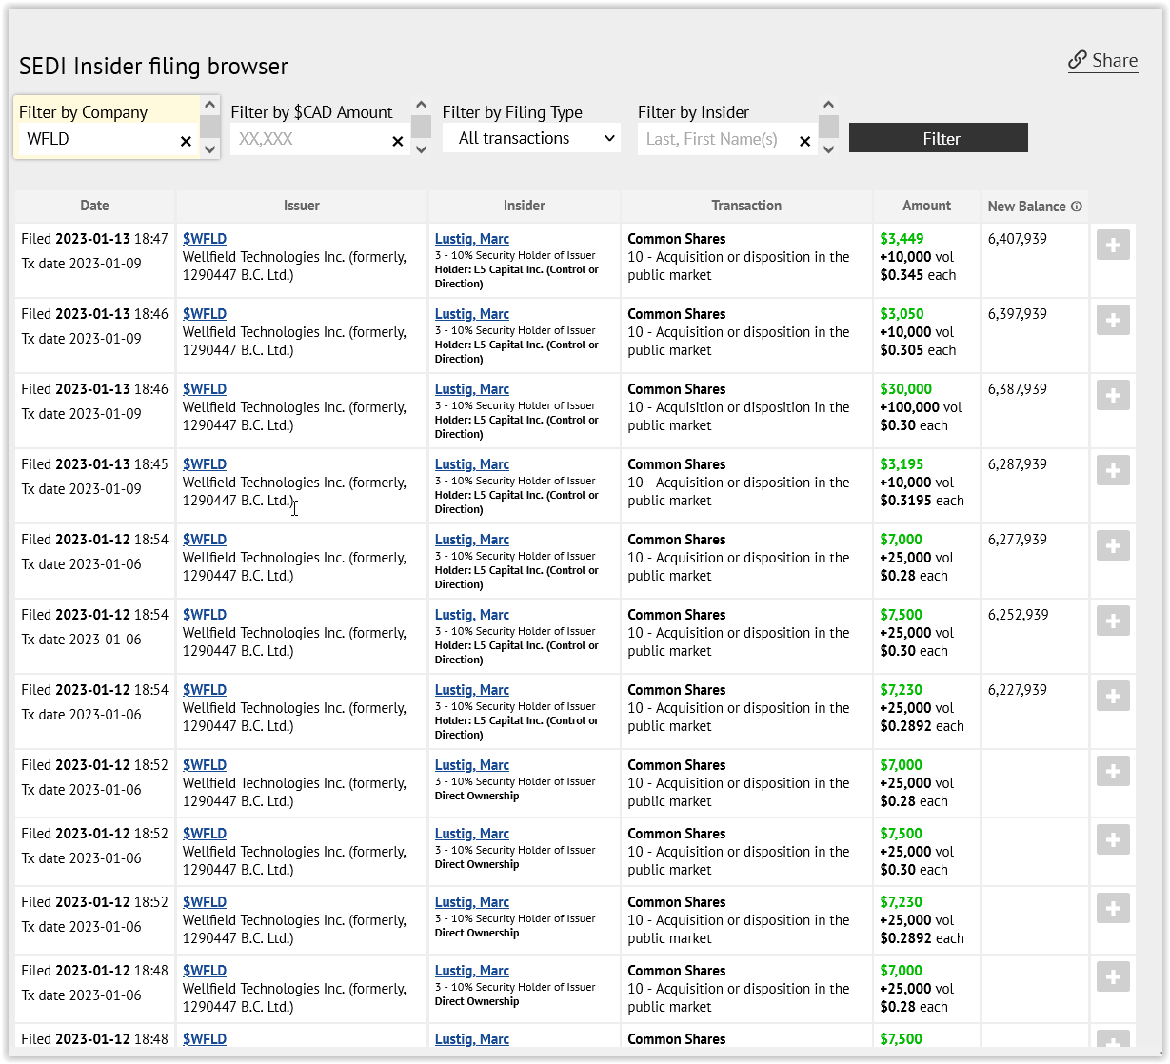Click the down spinner arrow on insider filter
Screen dimensions: 1170x1064
pos(827,149)
